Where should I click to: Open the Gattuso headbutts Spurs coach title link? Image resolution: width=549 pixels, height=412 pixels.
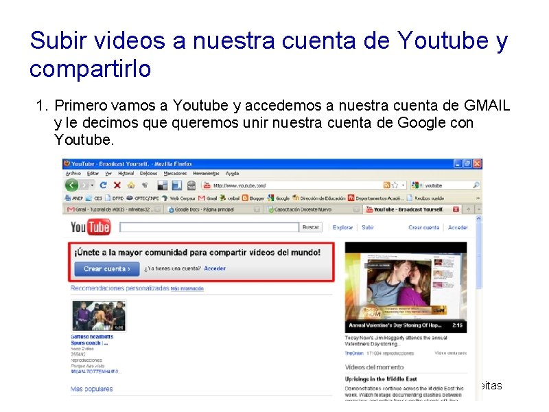(92, 340)
